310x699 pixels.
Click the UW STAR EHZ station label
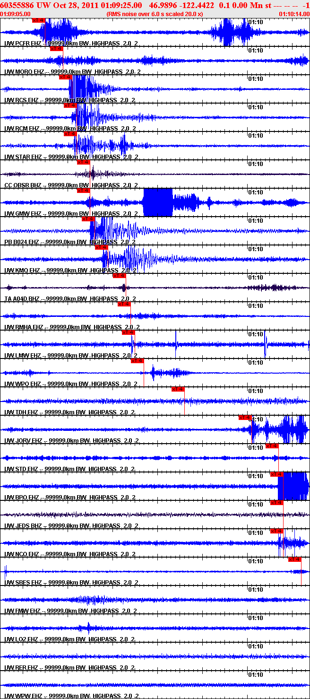tap(71, 157)
